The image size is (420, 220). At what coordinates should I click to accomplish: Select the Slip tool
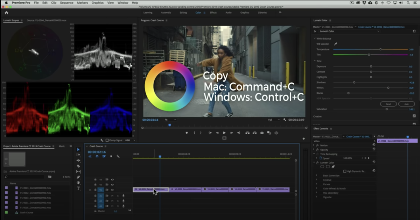(x=78, y=171)
